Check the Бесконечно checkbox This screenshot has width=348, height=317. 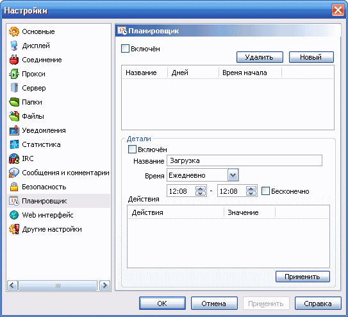click(266, 191)
